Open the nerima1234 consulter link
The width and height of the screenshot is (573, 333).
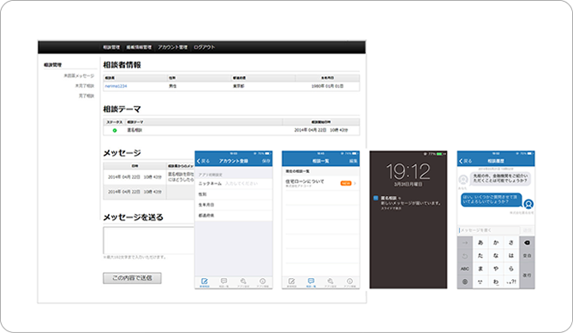(116, 86)
